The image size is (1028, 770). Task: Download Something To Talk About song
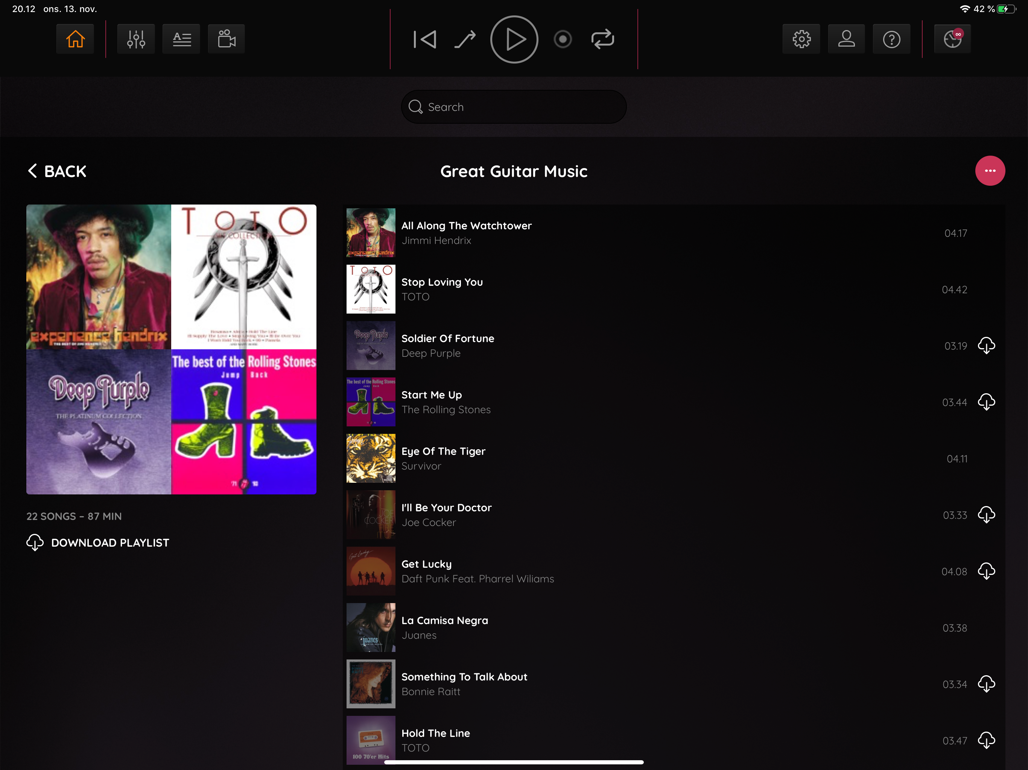coord(986,684)
